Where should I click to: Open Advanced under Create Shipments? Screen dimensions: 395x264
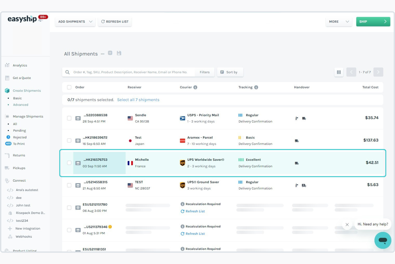[x=21, y=105]
